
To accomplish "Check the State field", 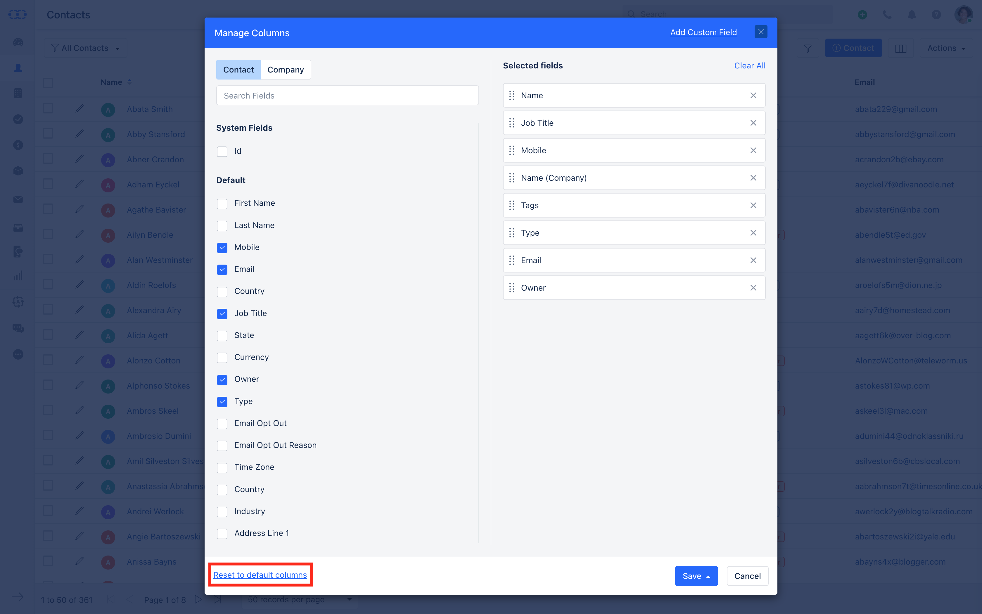I will click(x=222, y=335).
